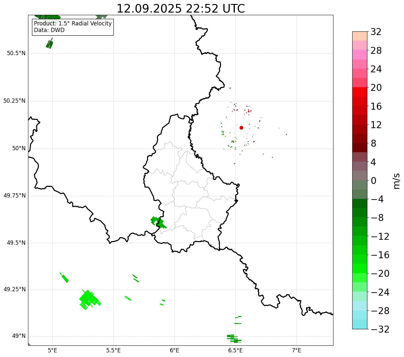The image size is (404, 357).
Task: Select the 24 colorbar tick label
Action: point(376,69)
